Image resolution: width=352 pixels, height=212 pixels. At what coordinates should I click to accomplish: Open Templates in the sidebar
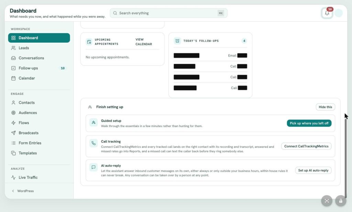coord(39,153)
